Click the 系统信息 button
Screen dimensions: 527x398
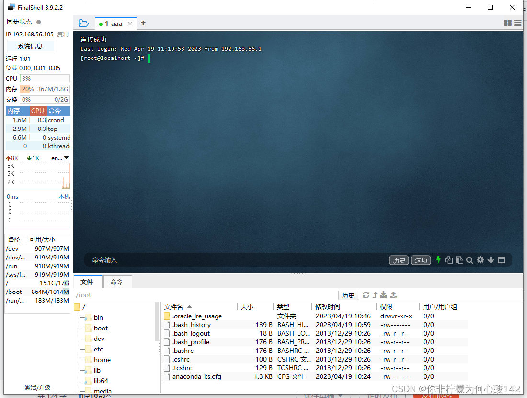30,46
